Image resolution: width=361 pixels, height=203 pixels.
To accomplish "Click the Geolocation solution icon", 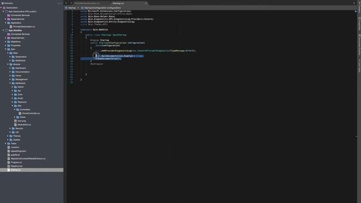I will coord(4,7).
